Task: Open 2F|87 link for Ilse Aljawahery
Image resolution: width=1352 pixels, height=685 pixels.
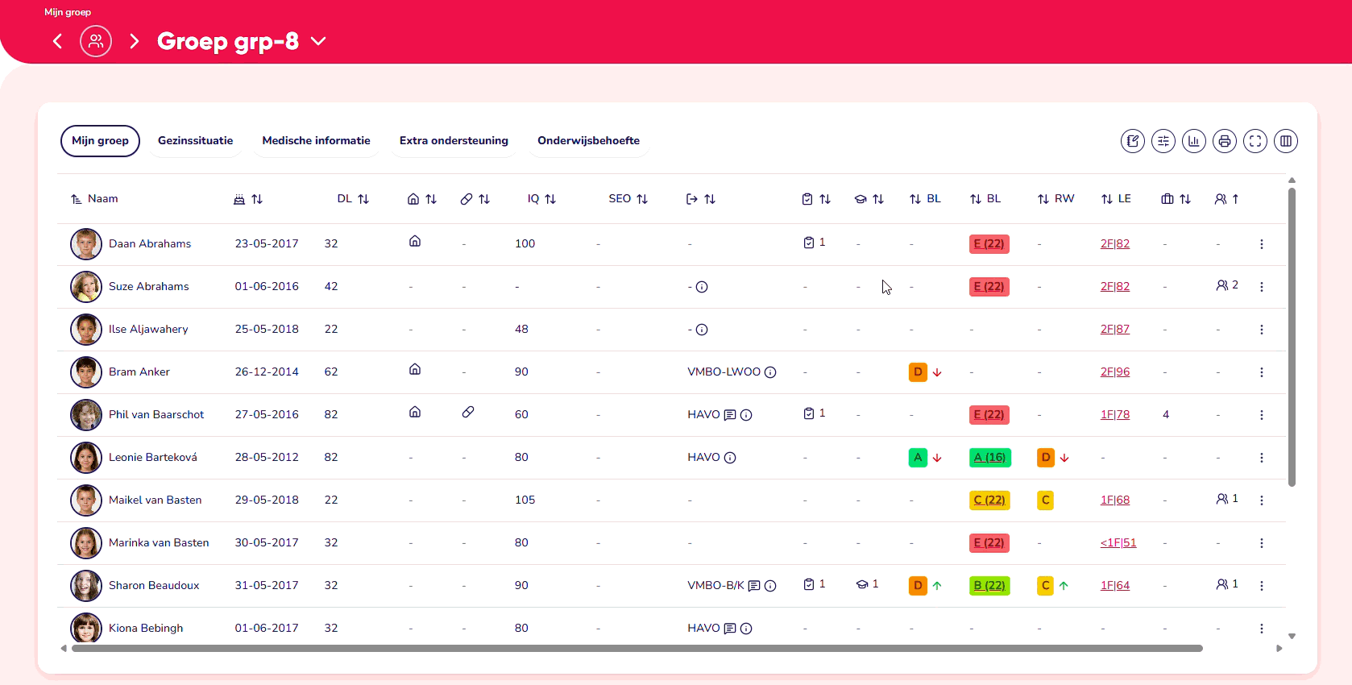Action: click(1115, 329)
